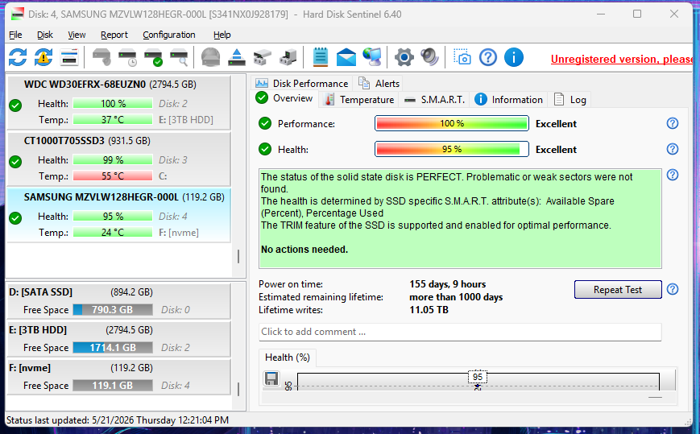
Task: Click the help icon beside Health bar
Action: (x=673, y=149)
